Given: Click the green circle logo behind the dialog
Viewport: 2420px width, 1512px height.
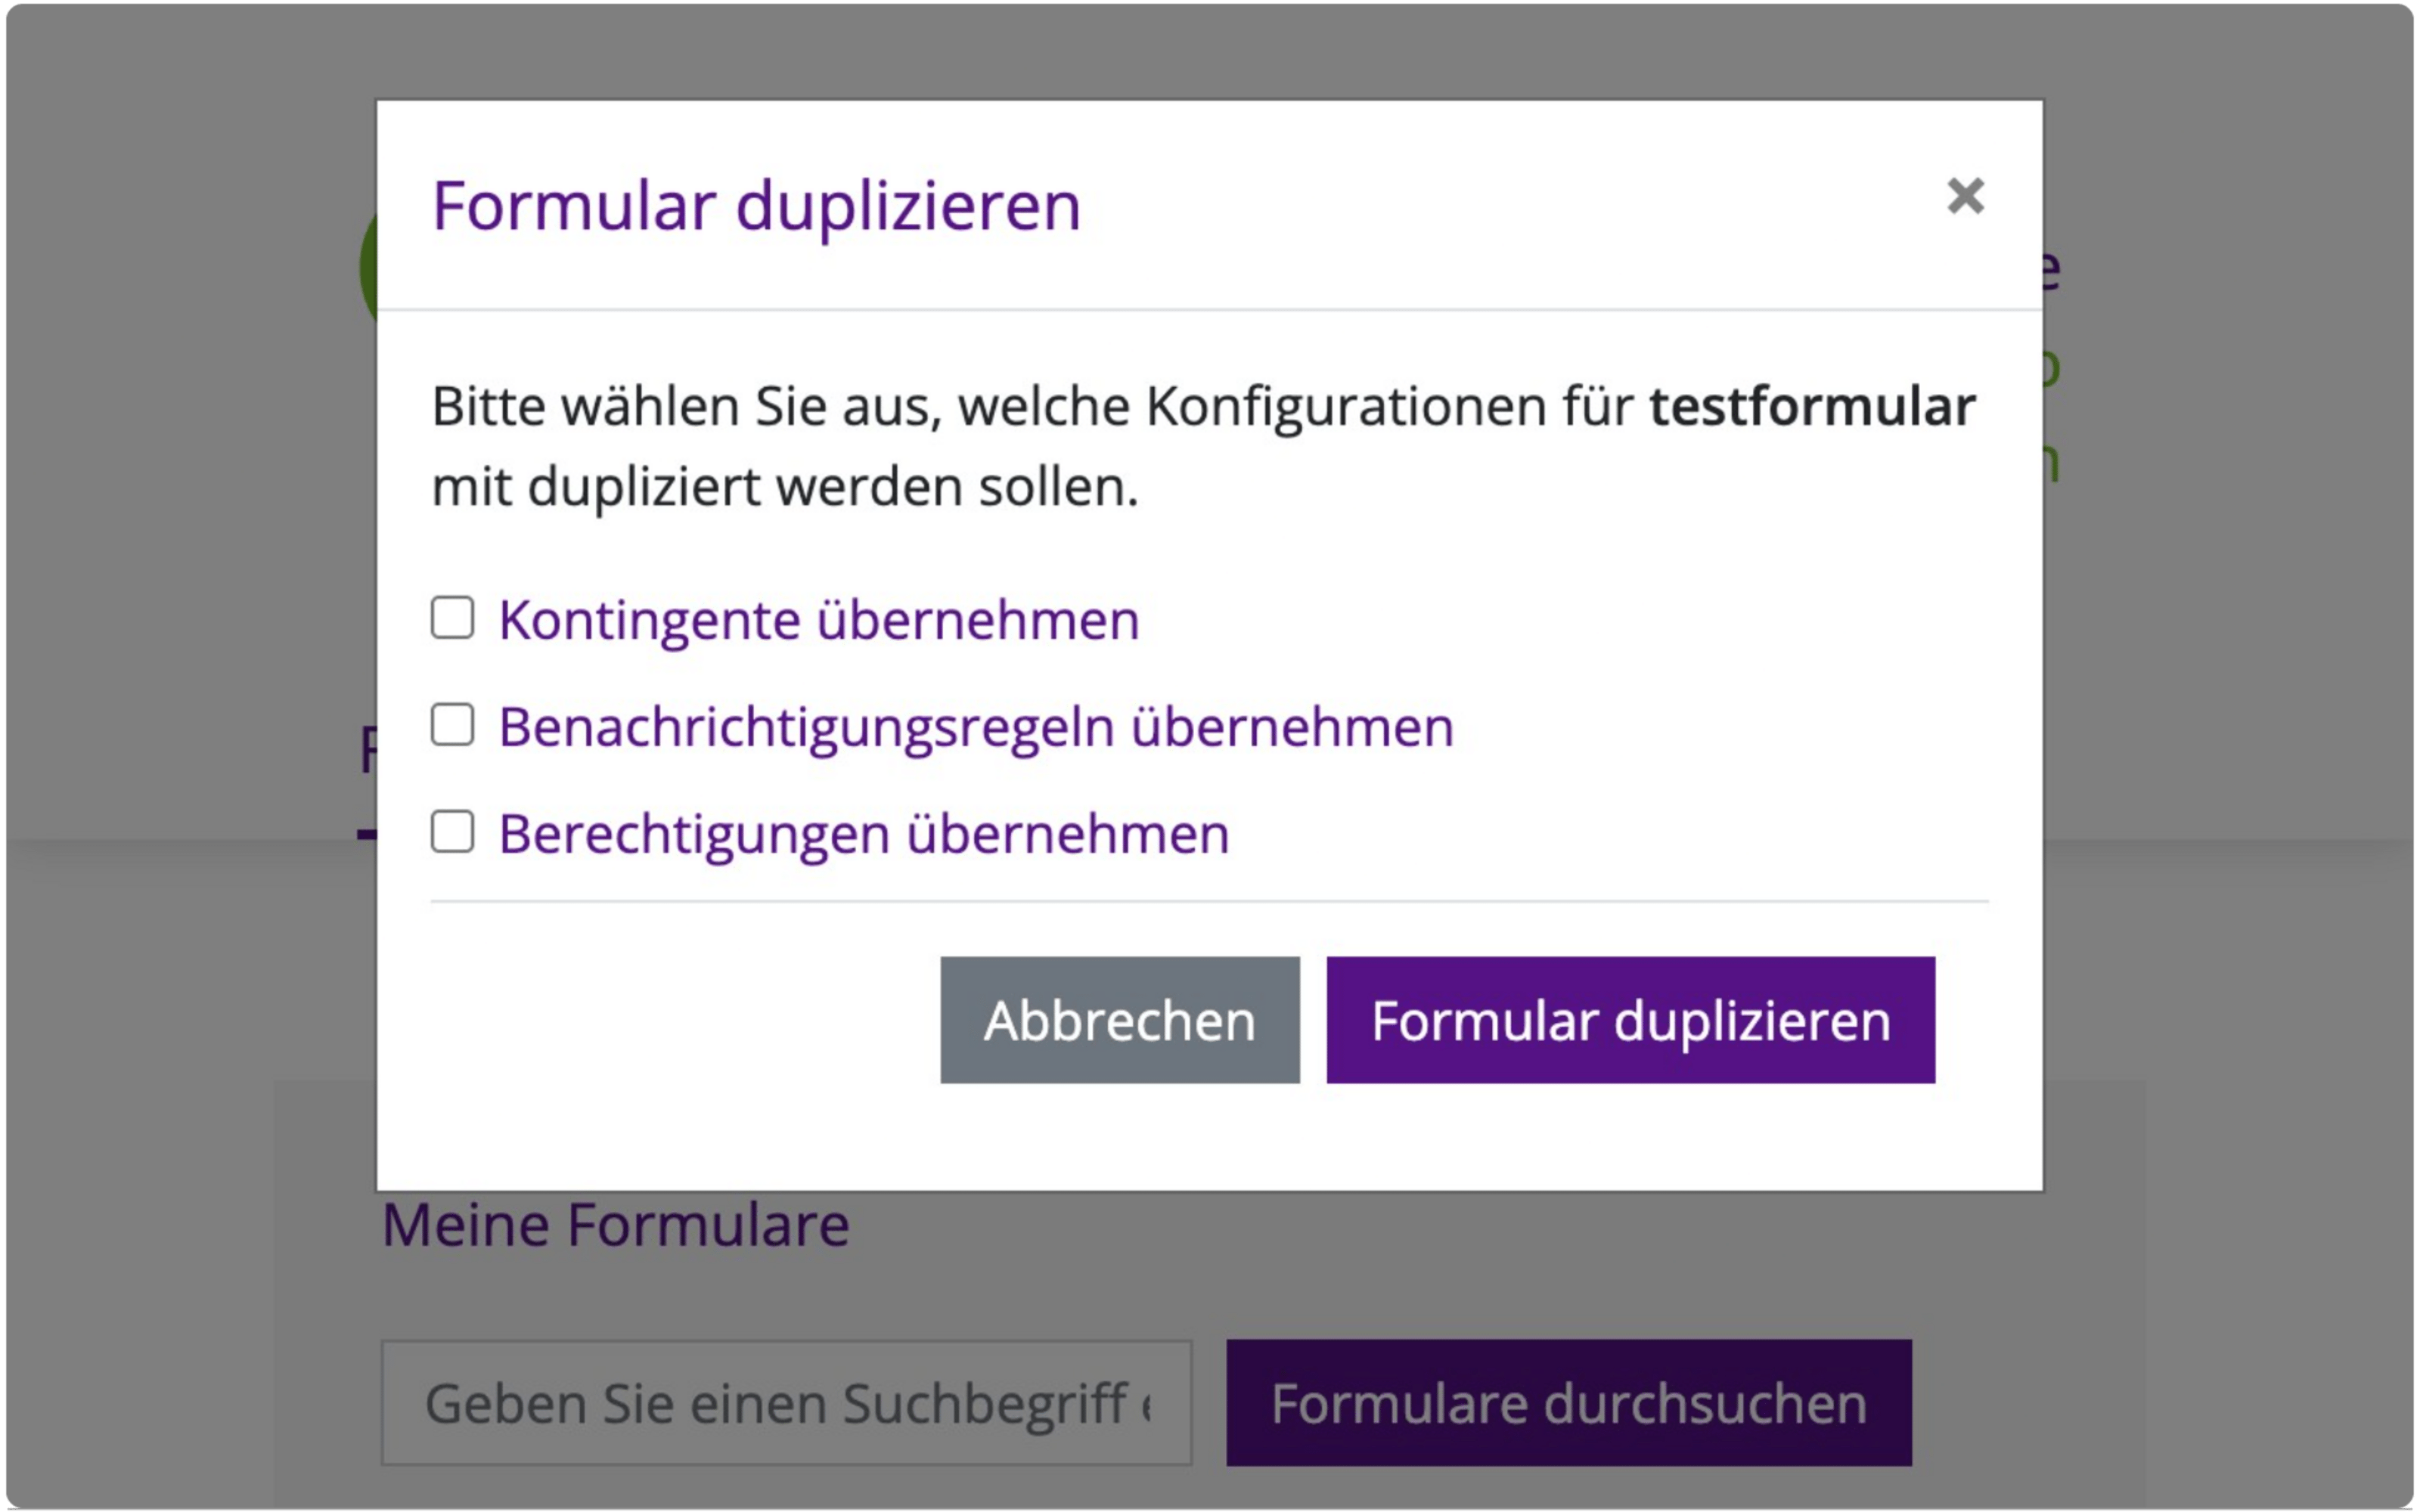Looking at the screenshot, I should pos(368,268).
